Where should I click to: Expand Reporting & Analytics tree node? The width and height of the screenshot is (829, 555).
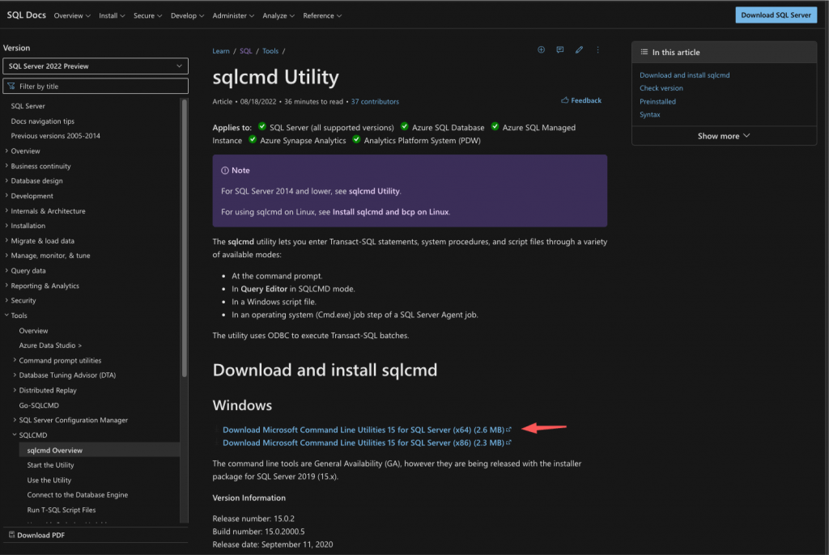(6, 286)
